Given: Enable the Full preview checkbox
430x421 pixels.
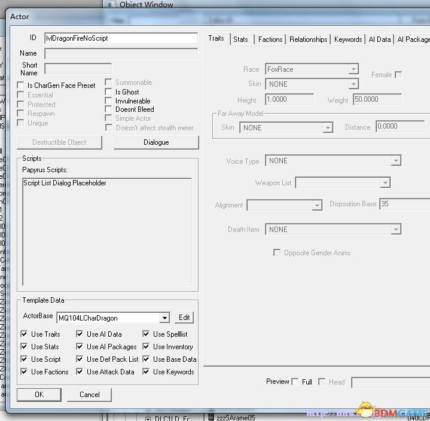Looking at the screenshot, I should pyautogui.click(x=295, y=382).
